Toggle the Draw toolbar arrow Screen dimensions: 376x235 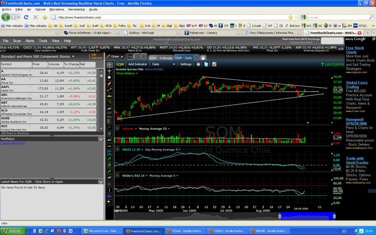point(122,57)
